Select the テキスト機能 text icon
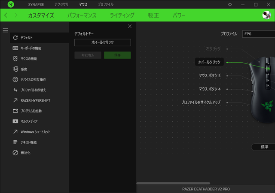Screen dimensions: 275x193 point(15,142)
